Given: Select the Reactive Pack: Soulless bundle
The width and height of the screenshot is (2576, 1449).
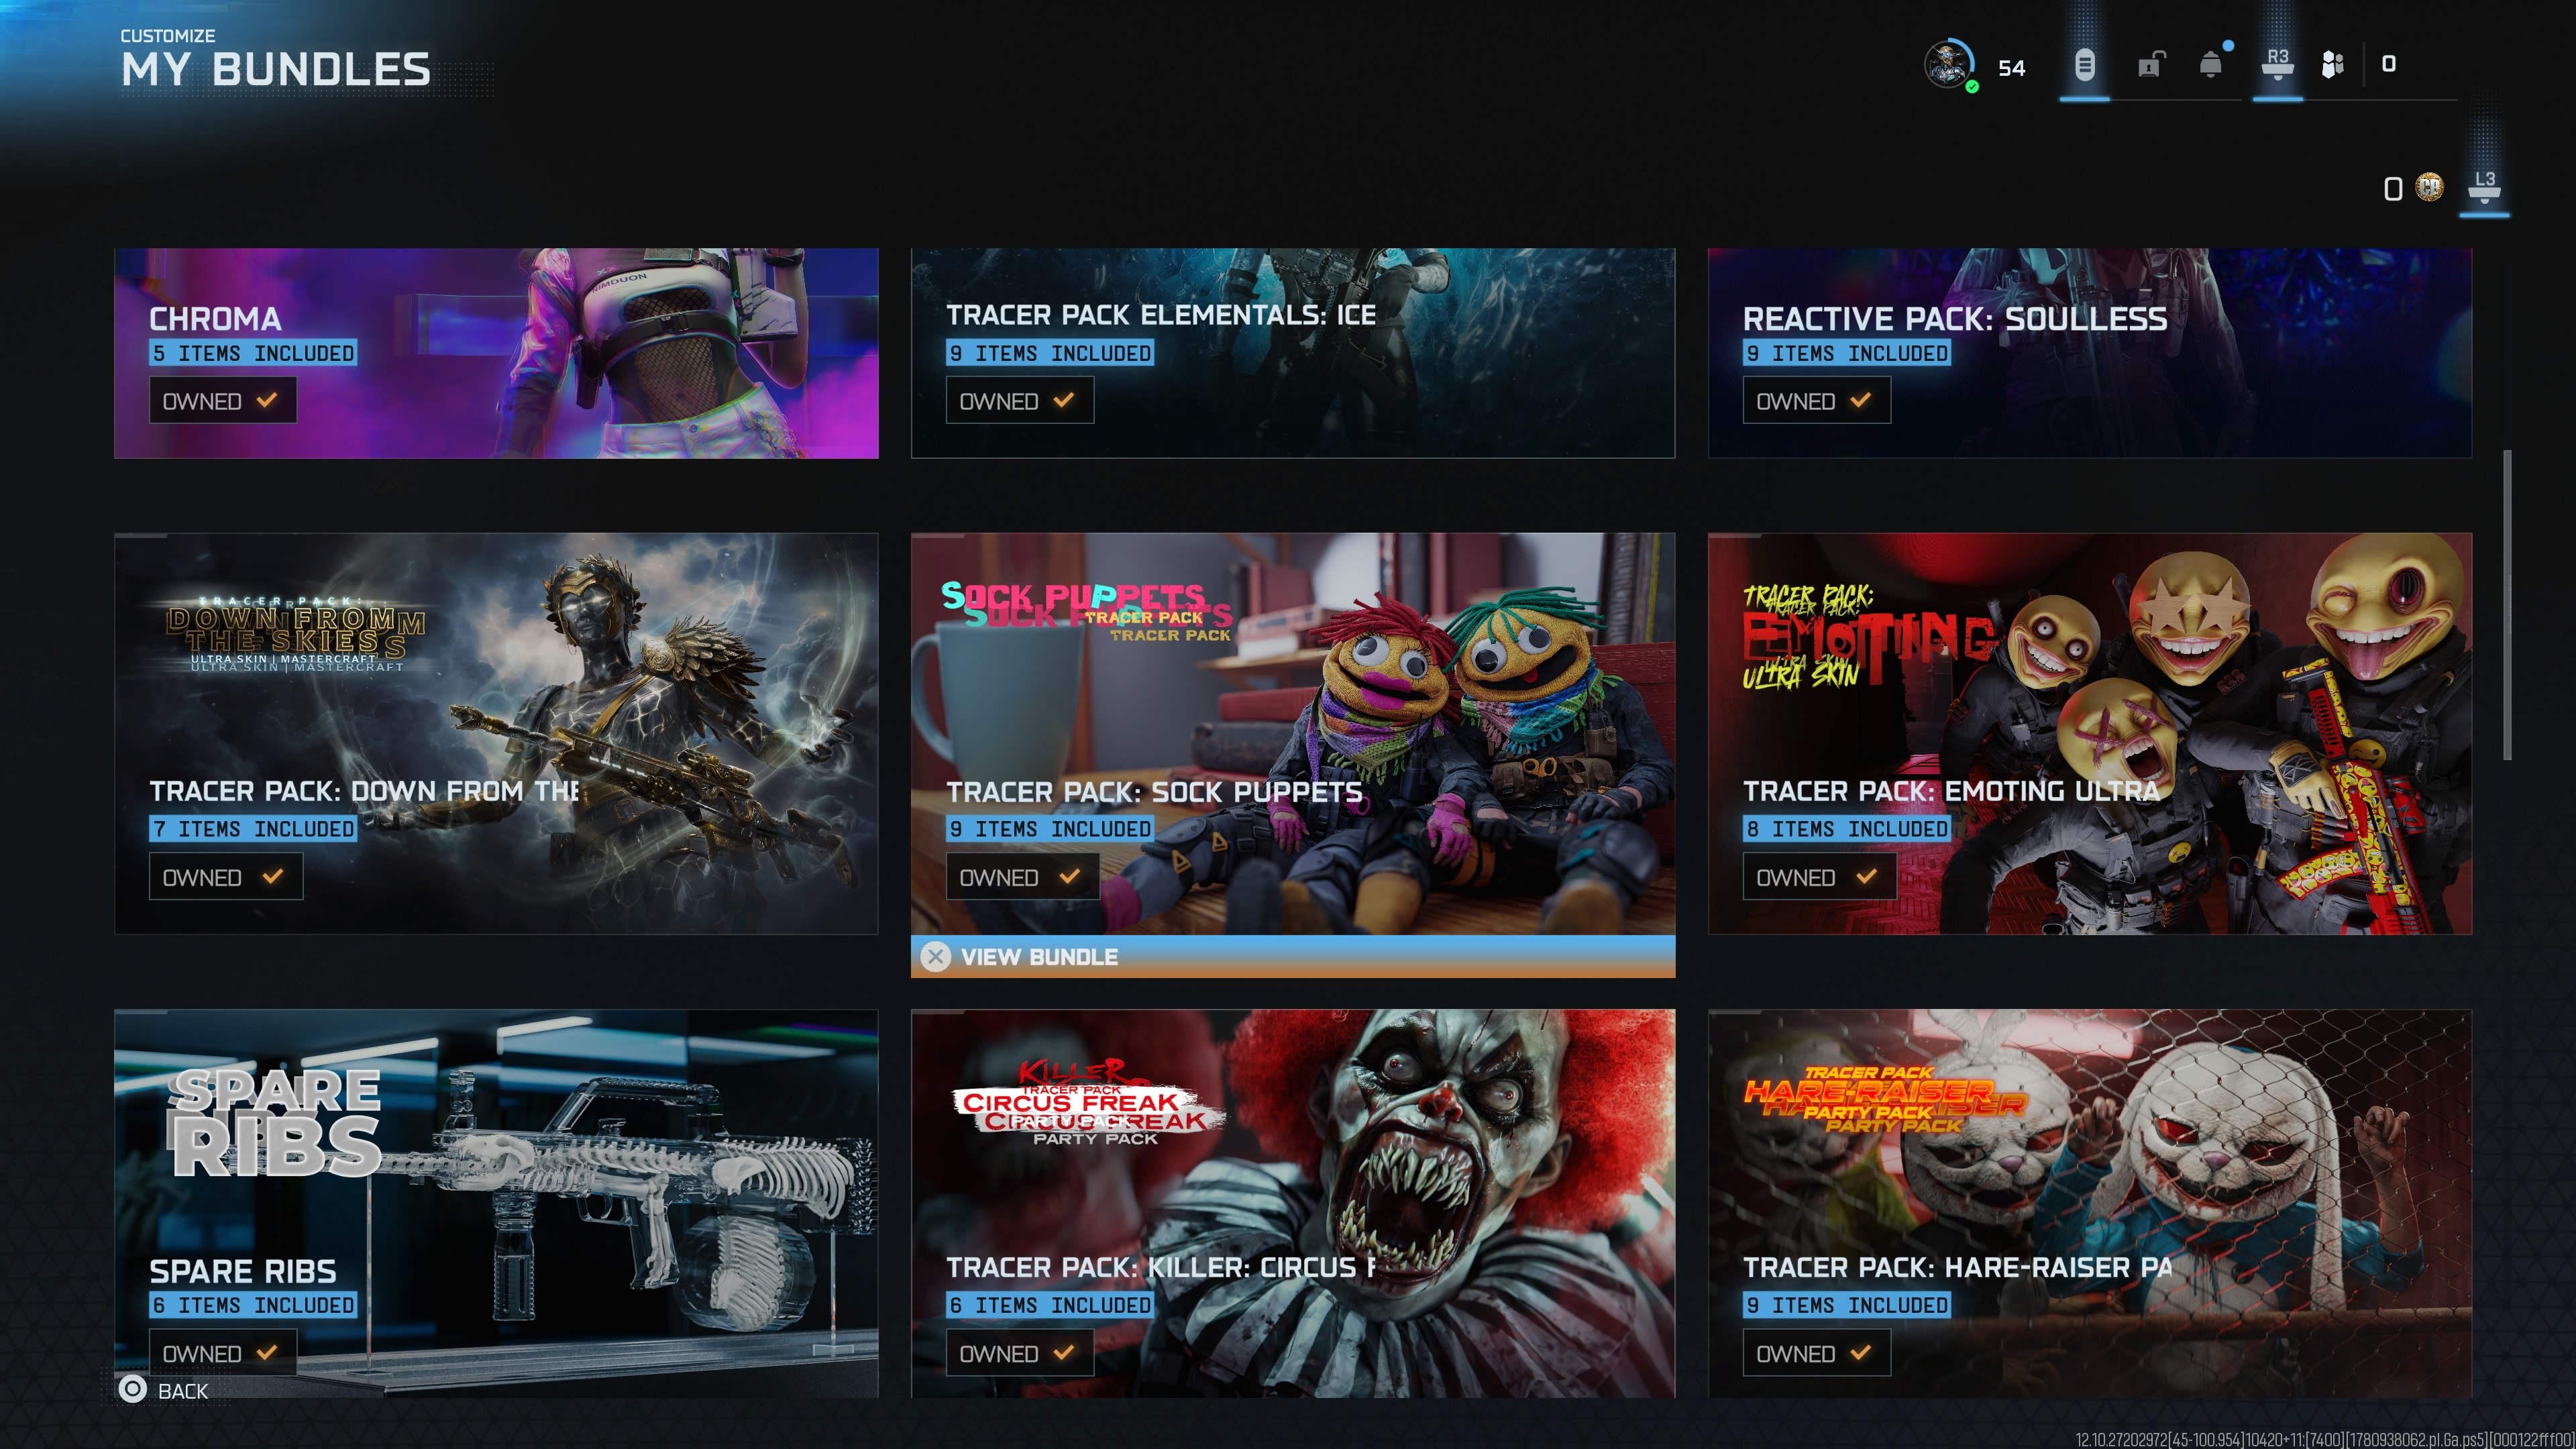Looking at the screenshot, I should click(x=2090, y=353).
